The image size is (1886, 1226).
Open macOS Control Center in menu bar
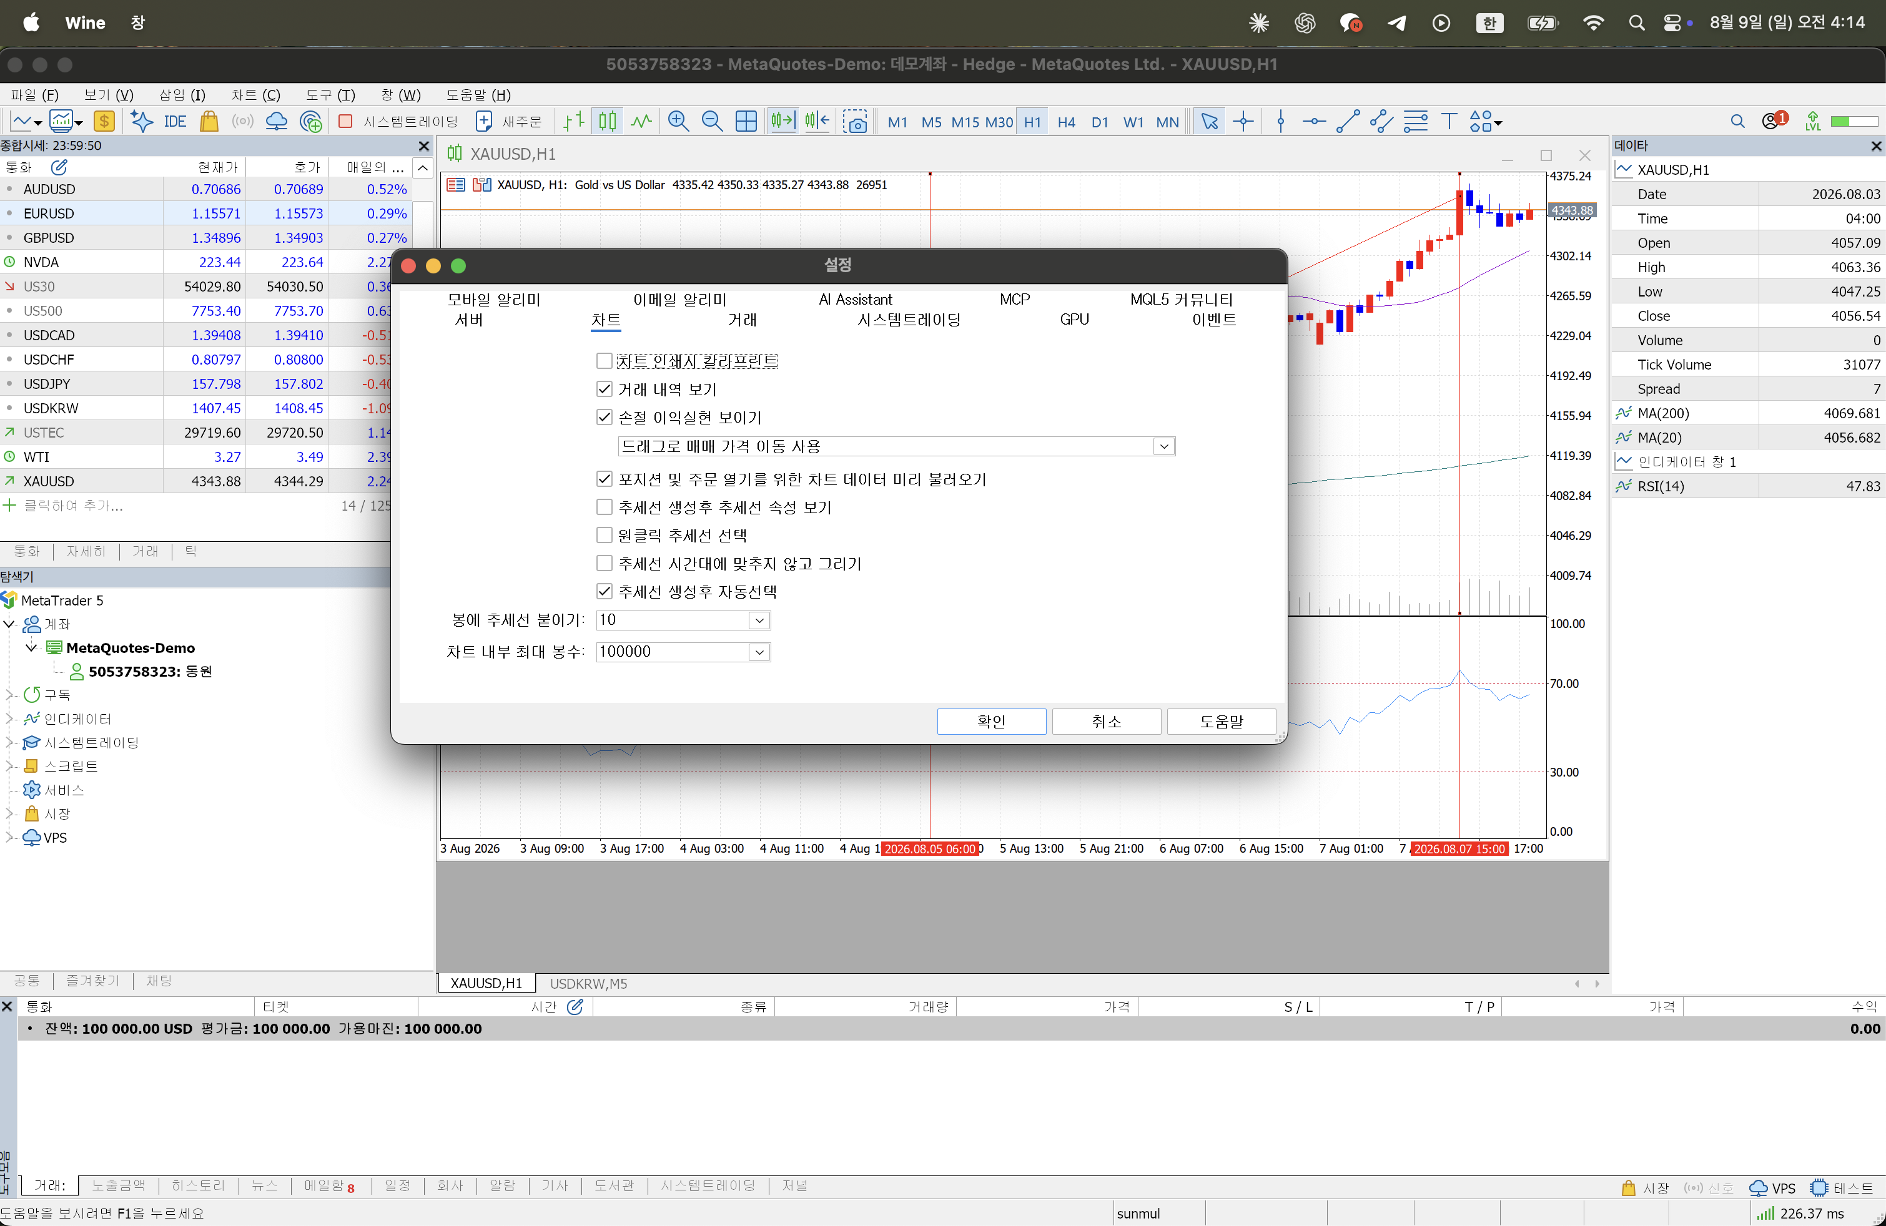coord(1672,23)
